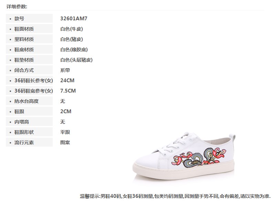The image size is (272, 202).
Task: Select the 里料材质 label
Action: point(24,39)
